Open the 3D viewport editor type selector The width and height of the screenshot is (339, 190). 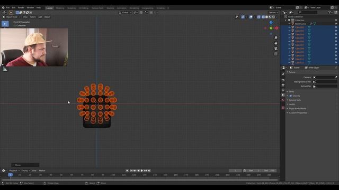pos(4,13)
